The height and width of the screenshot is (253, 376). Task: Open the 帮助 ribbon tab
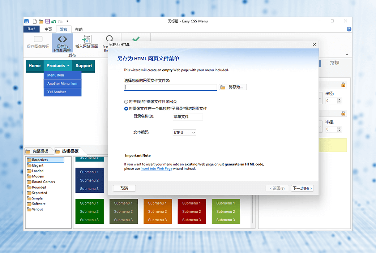tap(79, 29)
